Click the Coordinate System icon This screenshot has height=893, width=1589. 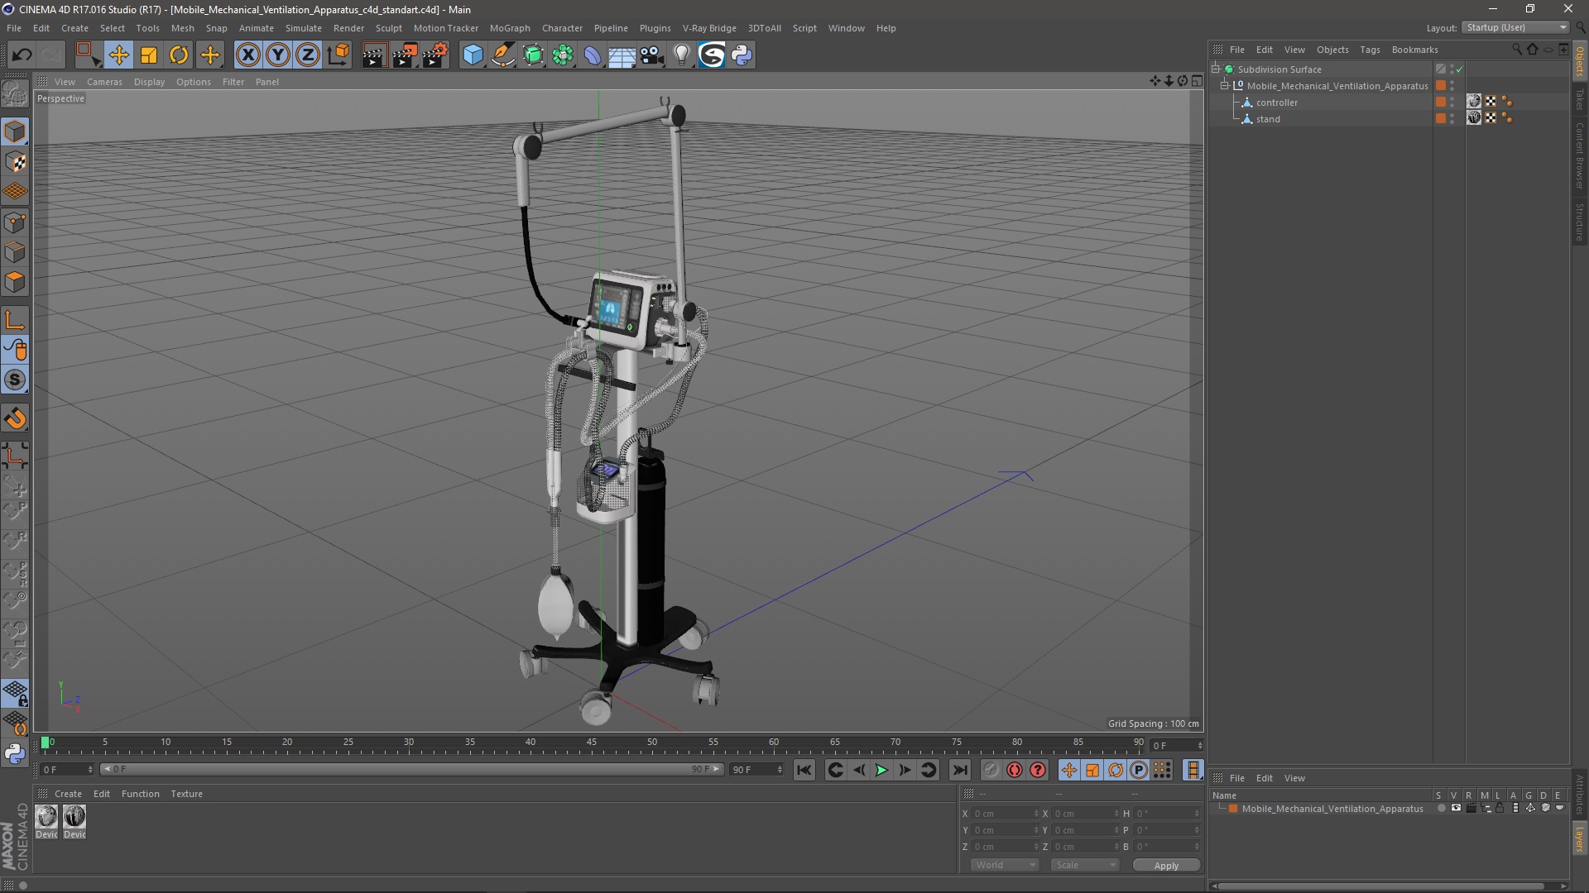[338, 55]
